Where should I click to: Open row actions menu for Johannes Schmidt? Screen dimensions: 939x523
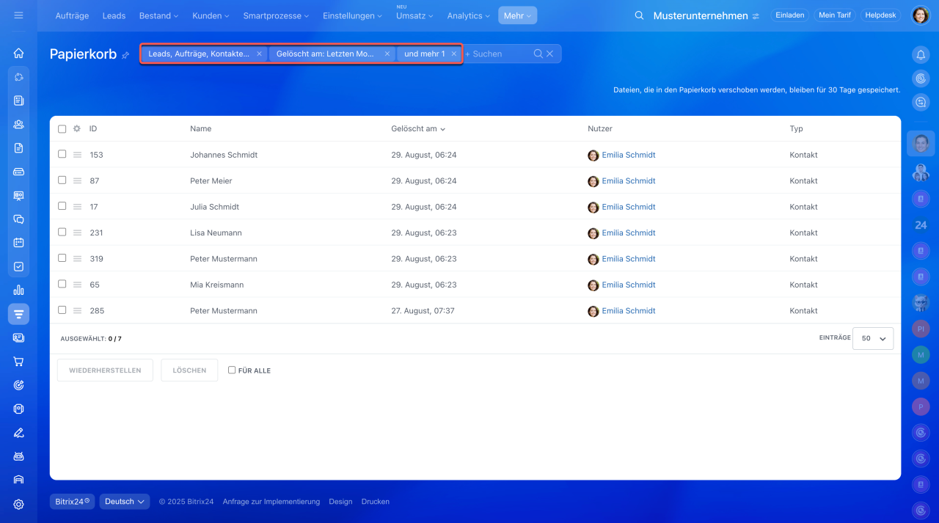click(x=77, y=155)
